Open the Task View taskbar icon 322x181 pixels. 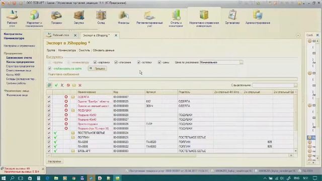[21, 178]
